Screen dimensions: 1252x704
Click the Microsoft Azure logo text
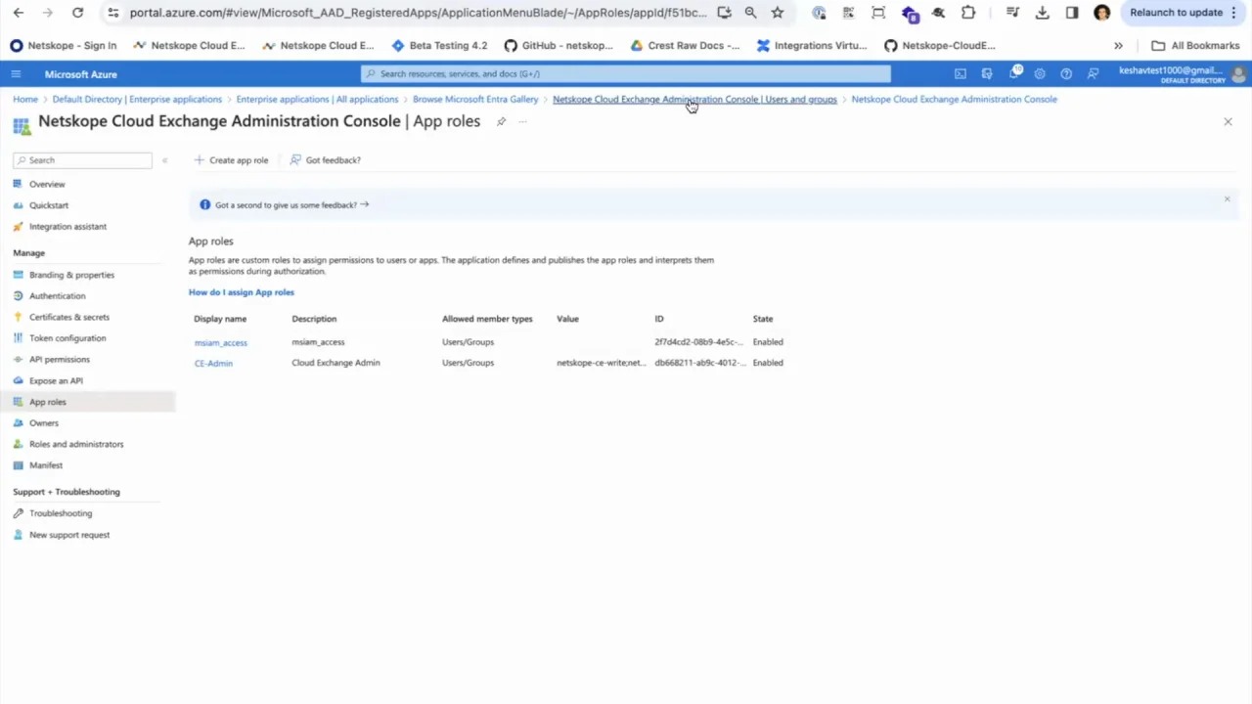click(x=80, y=74)
